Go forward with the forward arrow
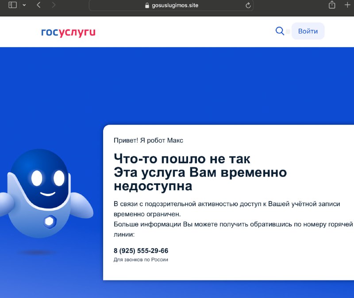Image resolution: width=354 pixels, height=298 pixels. coord(54,5)
